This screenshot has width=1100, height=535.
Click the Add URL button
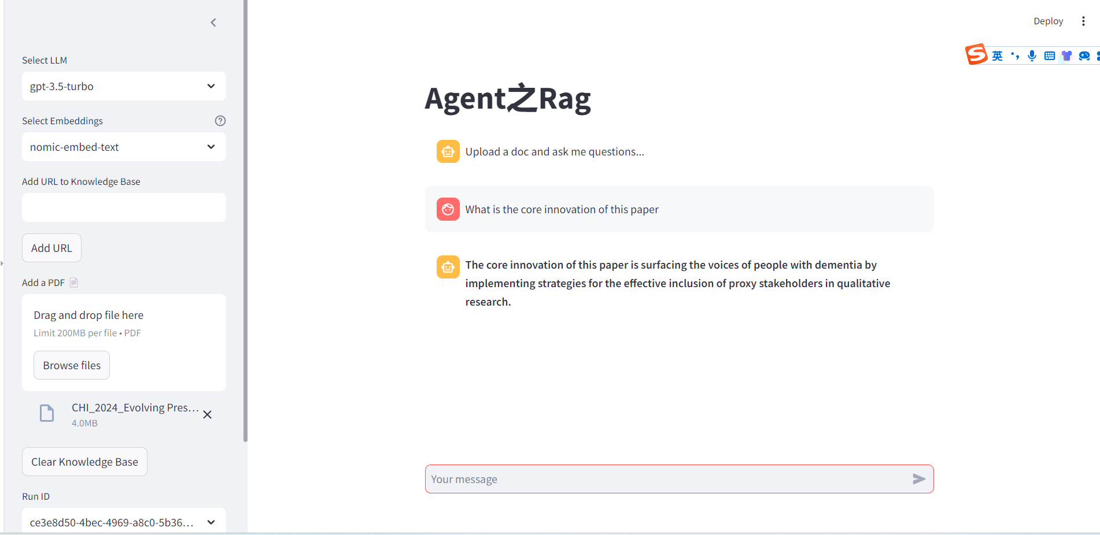pyautogui.click(x=51, y=248)
